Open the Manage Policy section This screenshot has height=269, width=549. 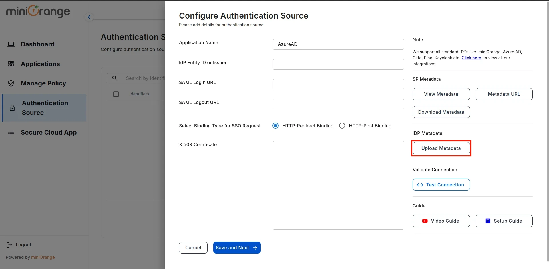[43, 83]
